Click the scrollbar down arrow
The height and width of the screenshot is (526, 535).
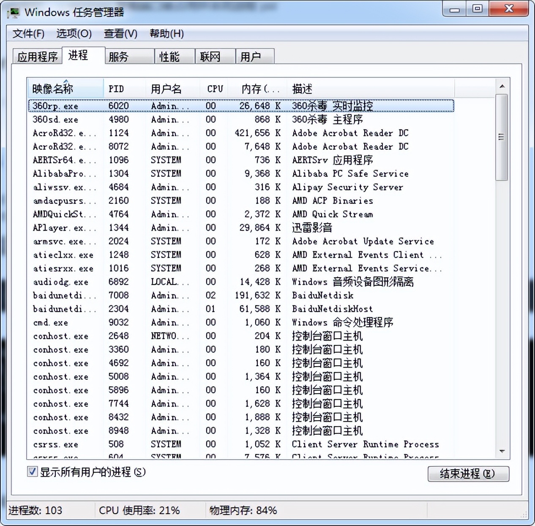[502, 451]
